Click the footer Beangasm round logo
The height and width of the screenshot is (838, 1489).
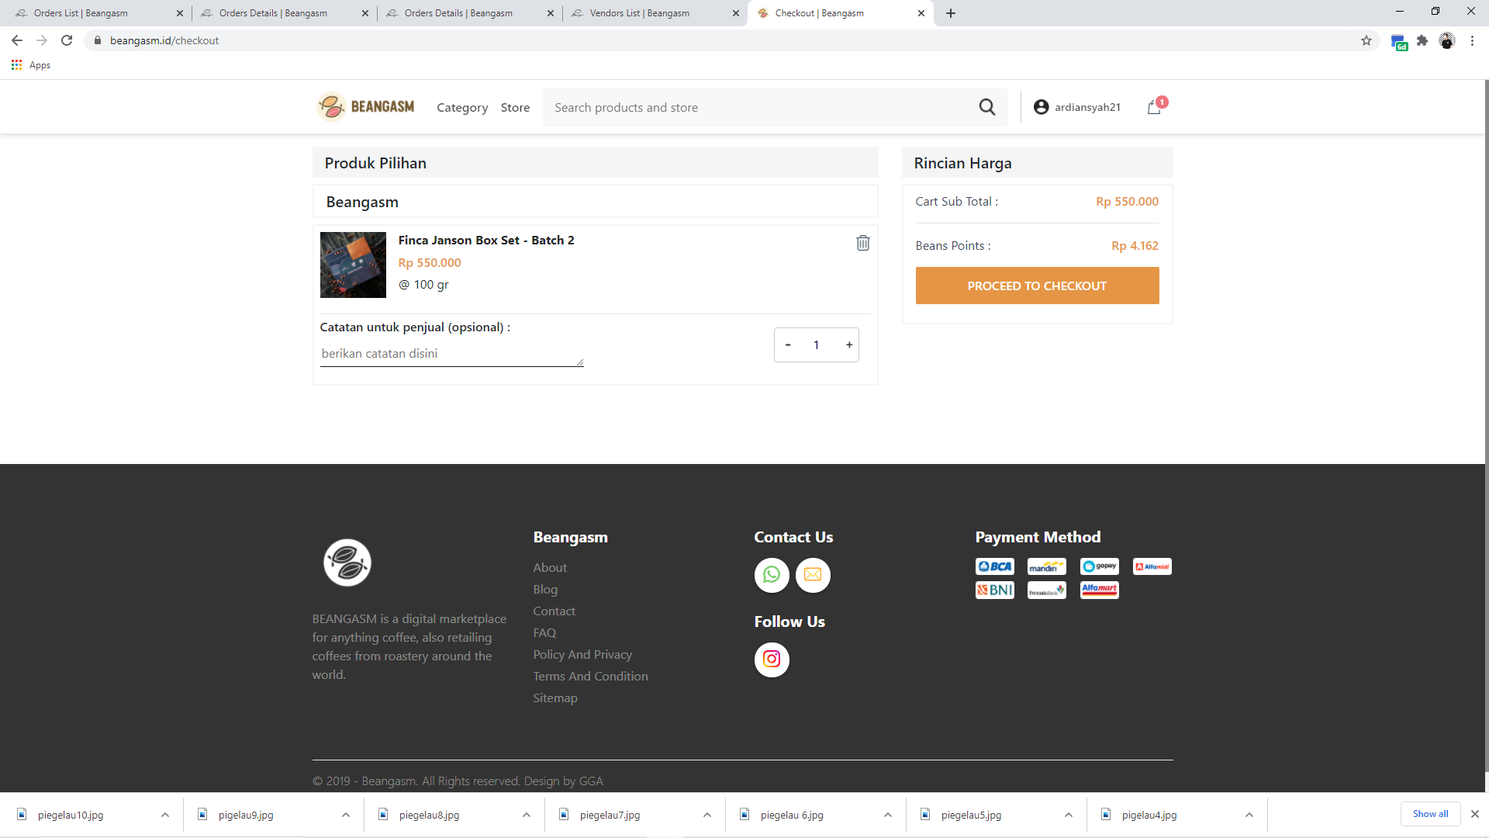[347, 563]
